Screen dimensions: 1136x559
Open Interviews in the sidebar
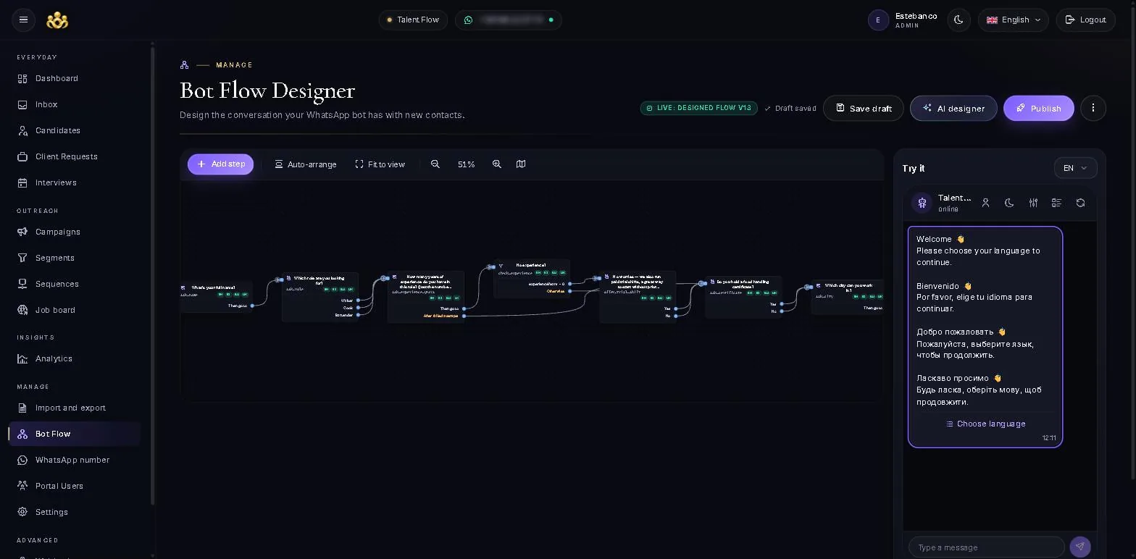tap(75, 182)
